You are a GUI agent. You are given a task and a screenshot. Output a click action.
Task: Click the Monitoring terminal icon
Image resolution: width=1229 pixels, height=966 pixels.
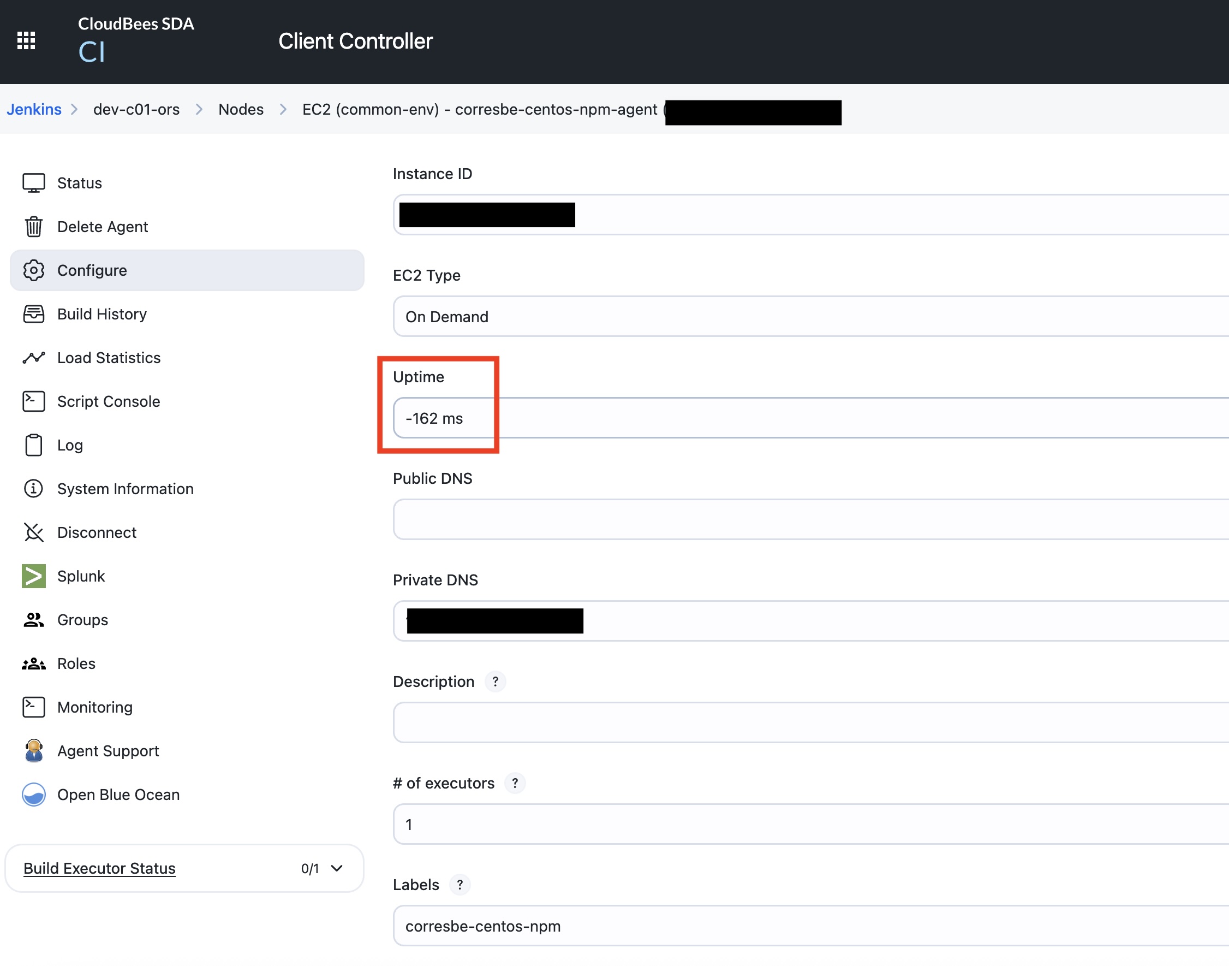33,707
